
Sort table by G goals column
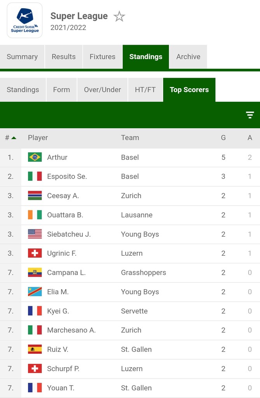[x=223, y=138]
